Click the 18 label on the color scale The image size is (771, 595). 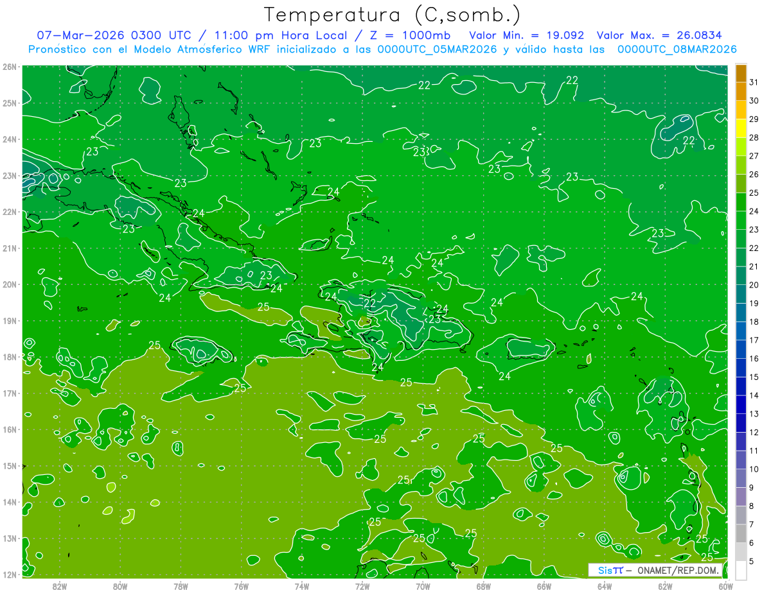click(x=754, y=321)
